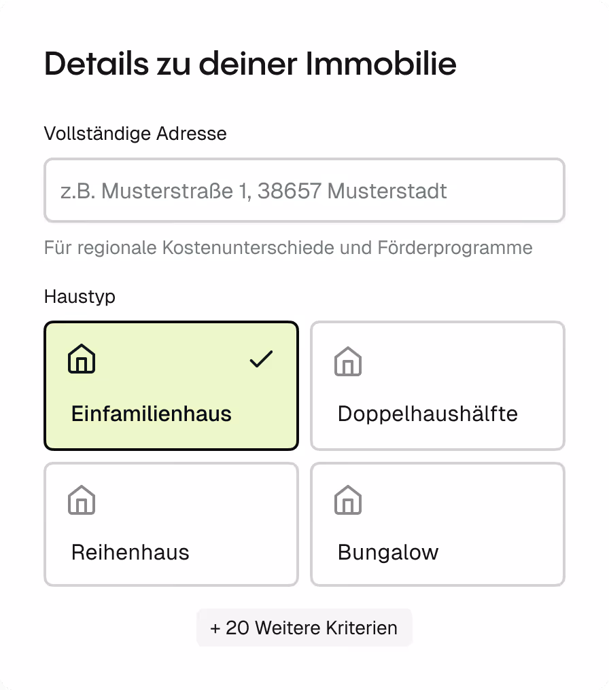Select Reihenhaus as house type
Image resolution: width=609 pixels, height=690 pixels.
coord(171,524)
